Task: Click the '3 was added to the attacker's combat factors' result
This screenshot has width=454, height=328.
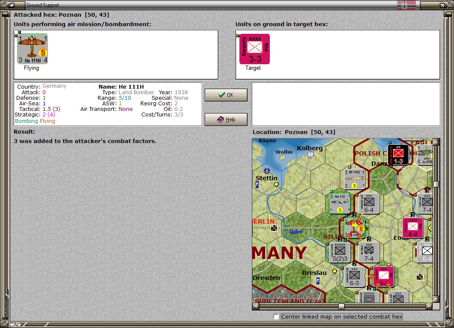Action: point(85,141)
